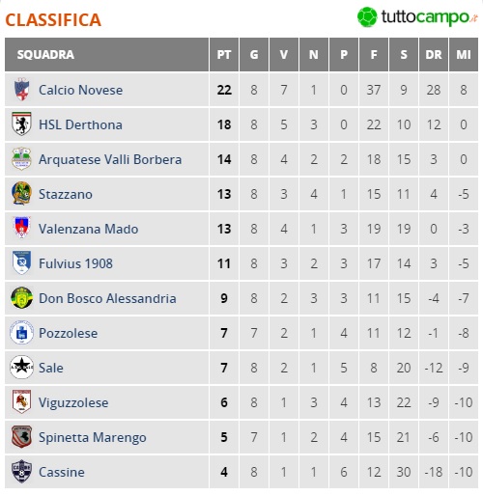Select the PT column header
Viewport: 483px width, 495px height.
coord(224,54)
